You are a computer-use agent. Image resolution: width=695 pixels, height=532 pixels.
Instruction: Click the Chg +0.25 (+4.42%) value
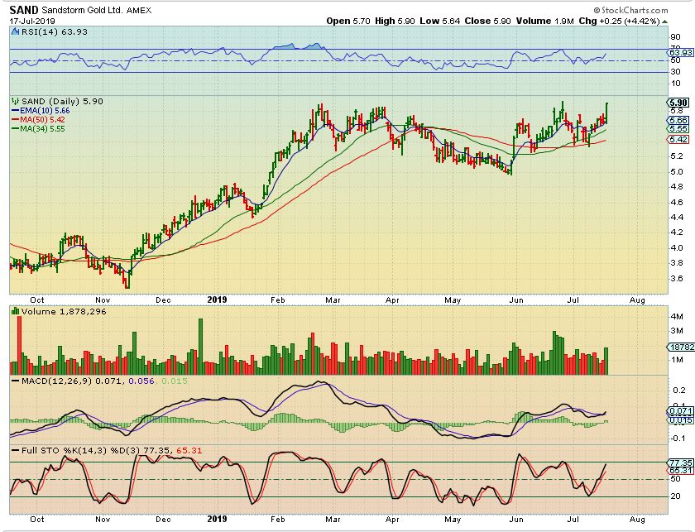point(619,21)
